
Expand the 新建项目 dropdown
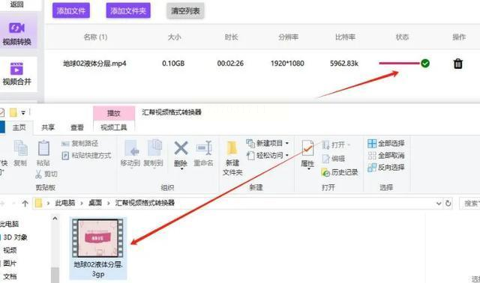click(x=287, y=143)
